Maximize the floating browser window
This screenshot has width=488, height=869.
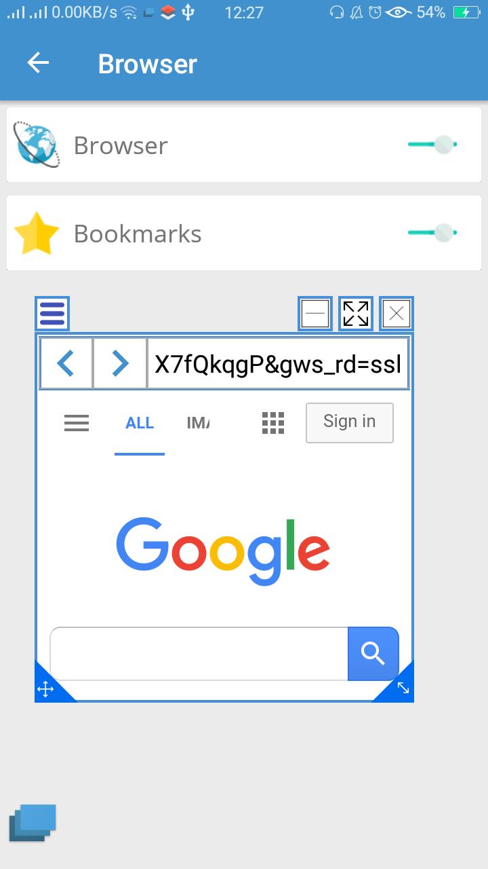(x=356, y=314)
